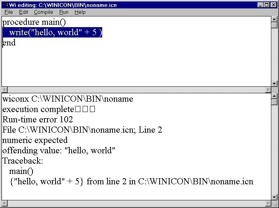Click the output pane's scroll left arrow
The image size is (279, 208).
tap(5, 203)
